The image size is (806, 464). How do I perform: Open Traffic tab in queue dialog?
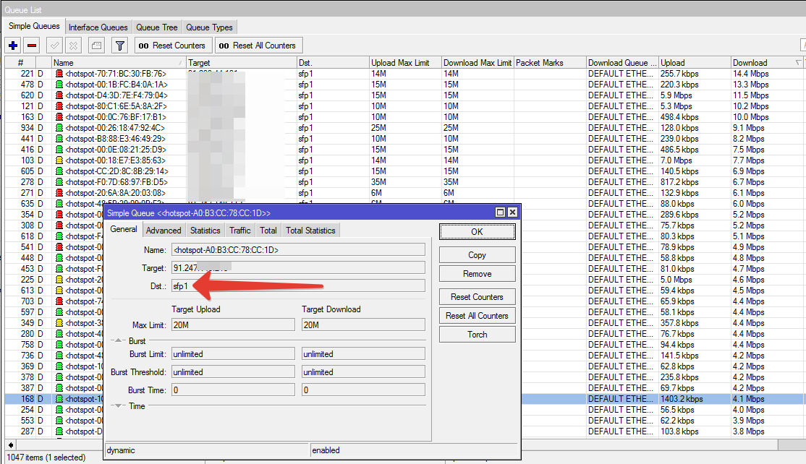coord(240,231)
